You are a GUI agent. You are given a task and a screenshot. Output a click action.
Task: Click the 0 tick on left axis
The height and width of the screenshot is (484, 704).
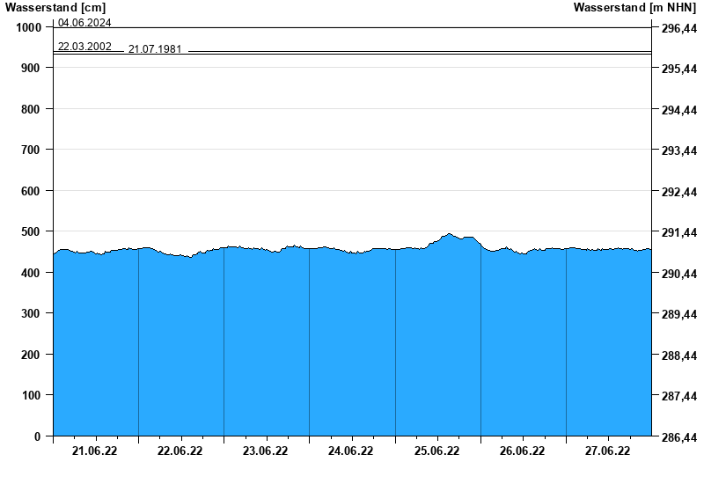click(38, 436)
